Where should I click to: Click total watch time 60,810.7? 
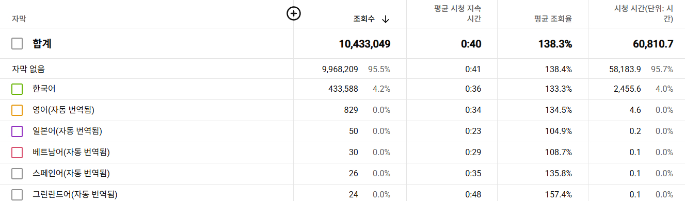[x=653, y=44]
